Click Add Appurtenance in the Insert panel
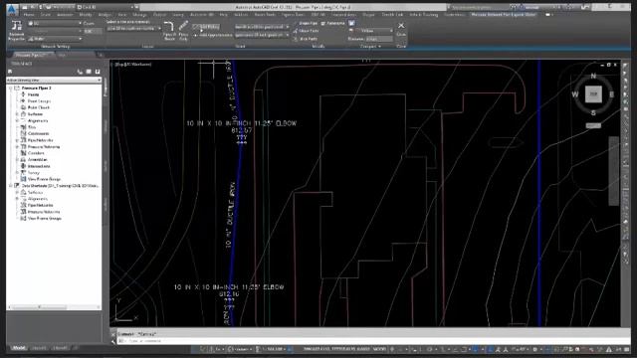This screenshot has width=637, height=358. (x=213, y=36)
